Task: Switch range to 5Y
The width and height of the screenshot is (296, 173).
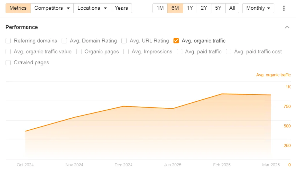Action: coord(218,8)
